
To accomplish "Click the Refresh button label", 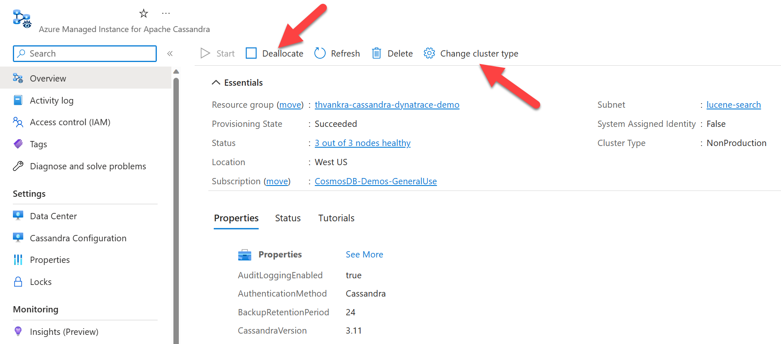I will point(345,53).
